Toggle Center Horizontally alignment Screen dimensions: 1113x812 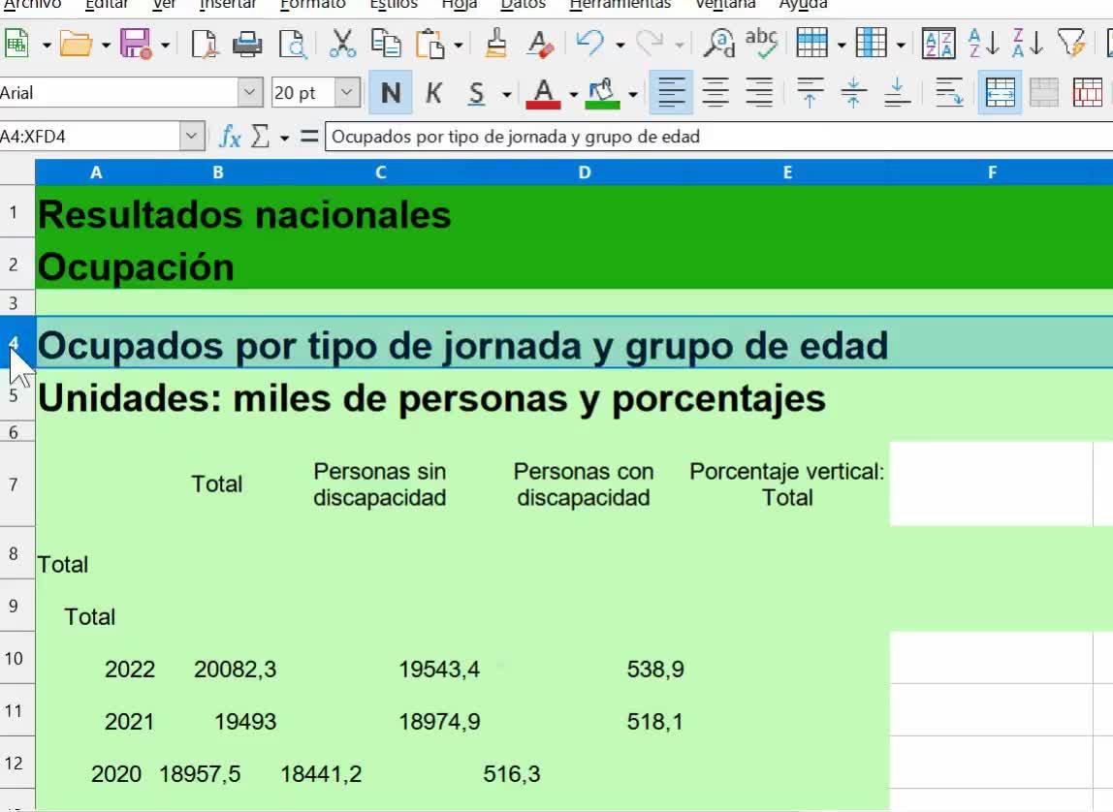pyautogui.click(x=715, y=93)
